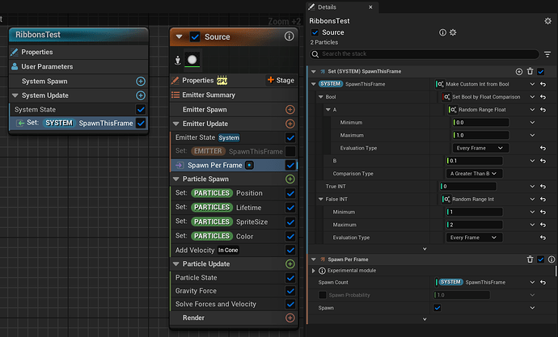Open Comparison Type A Greater Than B dropdown
558x337 pixels.
pyautogui.click(x=474, y=174)
